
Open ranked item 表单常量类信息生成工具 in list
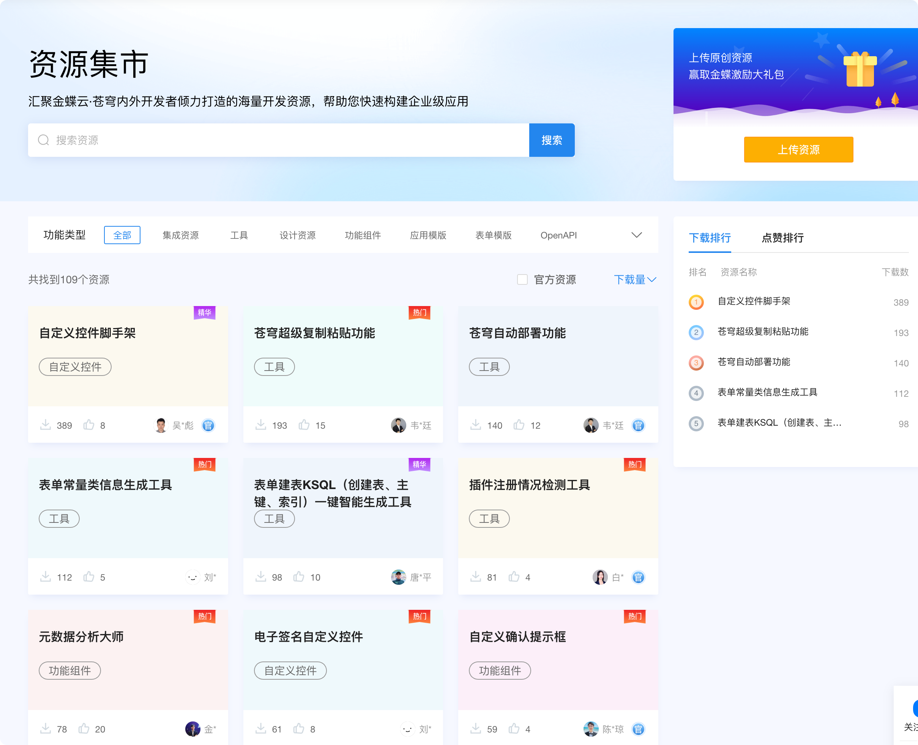[x=767, y=392]
